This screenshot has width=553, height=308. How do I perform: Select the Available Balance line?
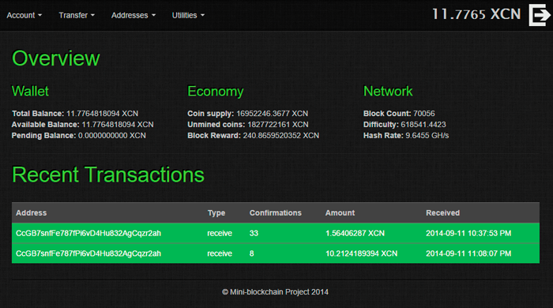[82, 125]
